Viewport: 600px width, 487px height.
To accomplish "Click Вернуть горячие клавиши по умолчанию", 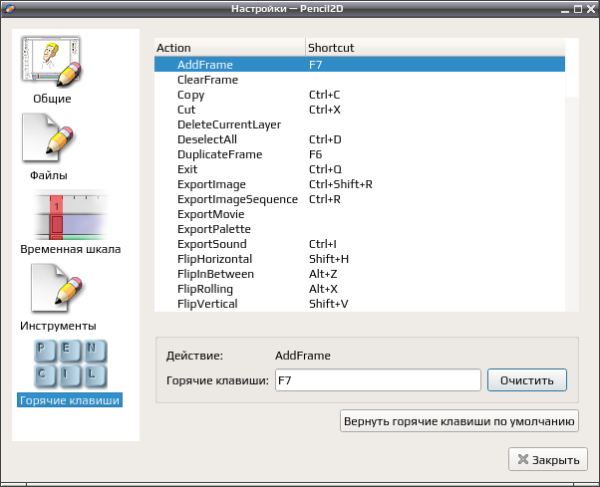I will click(x=459, y=421).
